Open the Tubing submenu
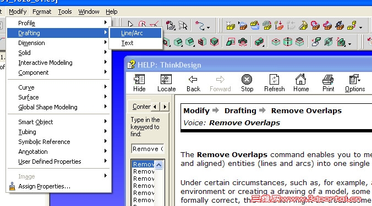372x206 pixels. [x=58, y=132]
